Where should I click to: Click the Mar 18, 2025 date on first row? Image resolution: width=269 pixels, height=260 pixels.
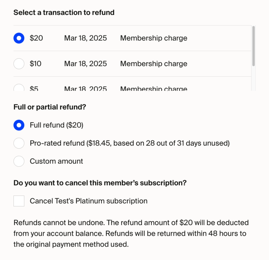pos(85,38)
